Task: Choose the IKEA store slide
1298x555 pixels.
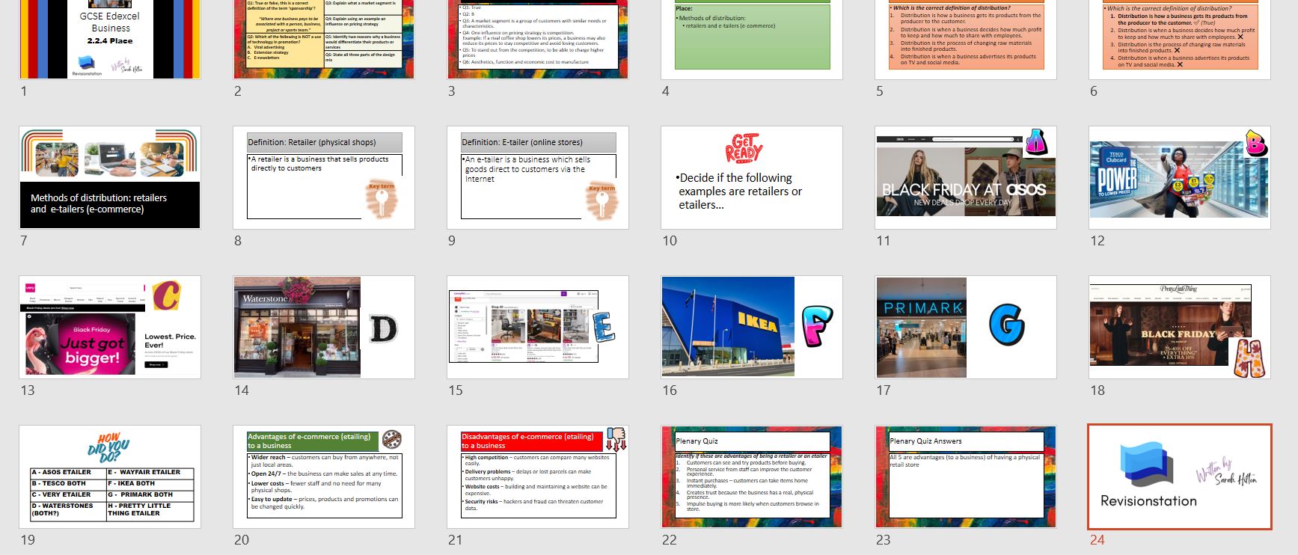Action: pos(752,327)
